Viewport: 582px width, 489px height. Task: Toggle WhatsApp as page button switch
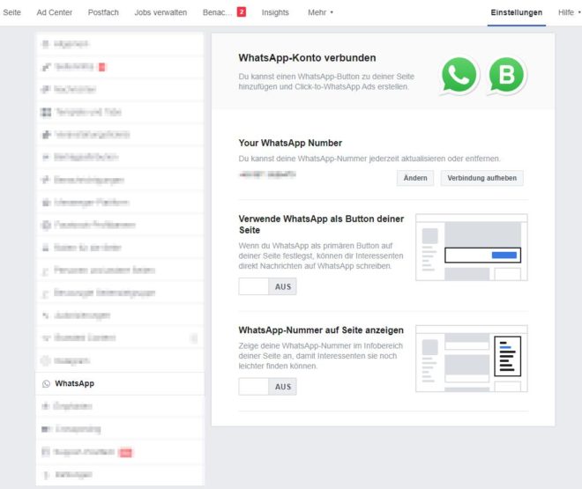(267, 286)
